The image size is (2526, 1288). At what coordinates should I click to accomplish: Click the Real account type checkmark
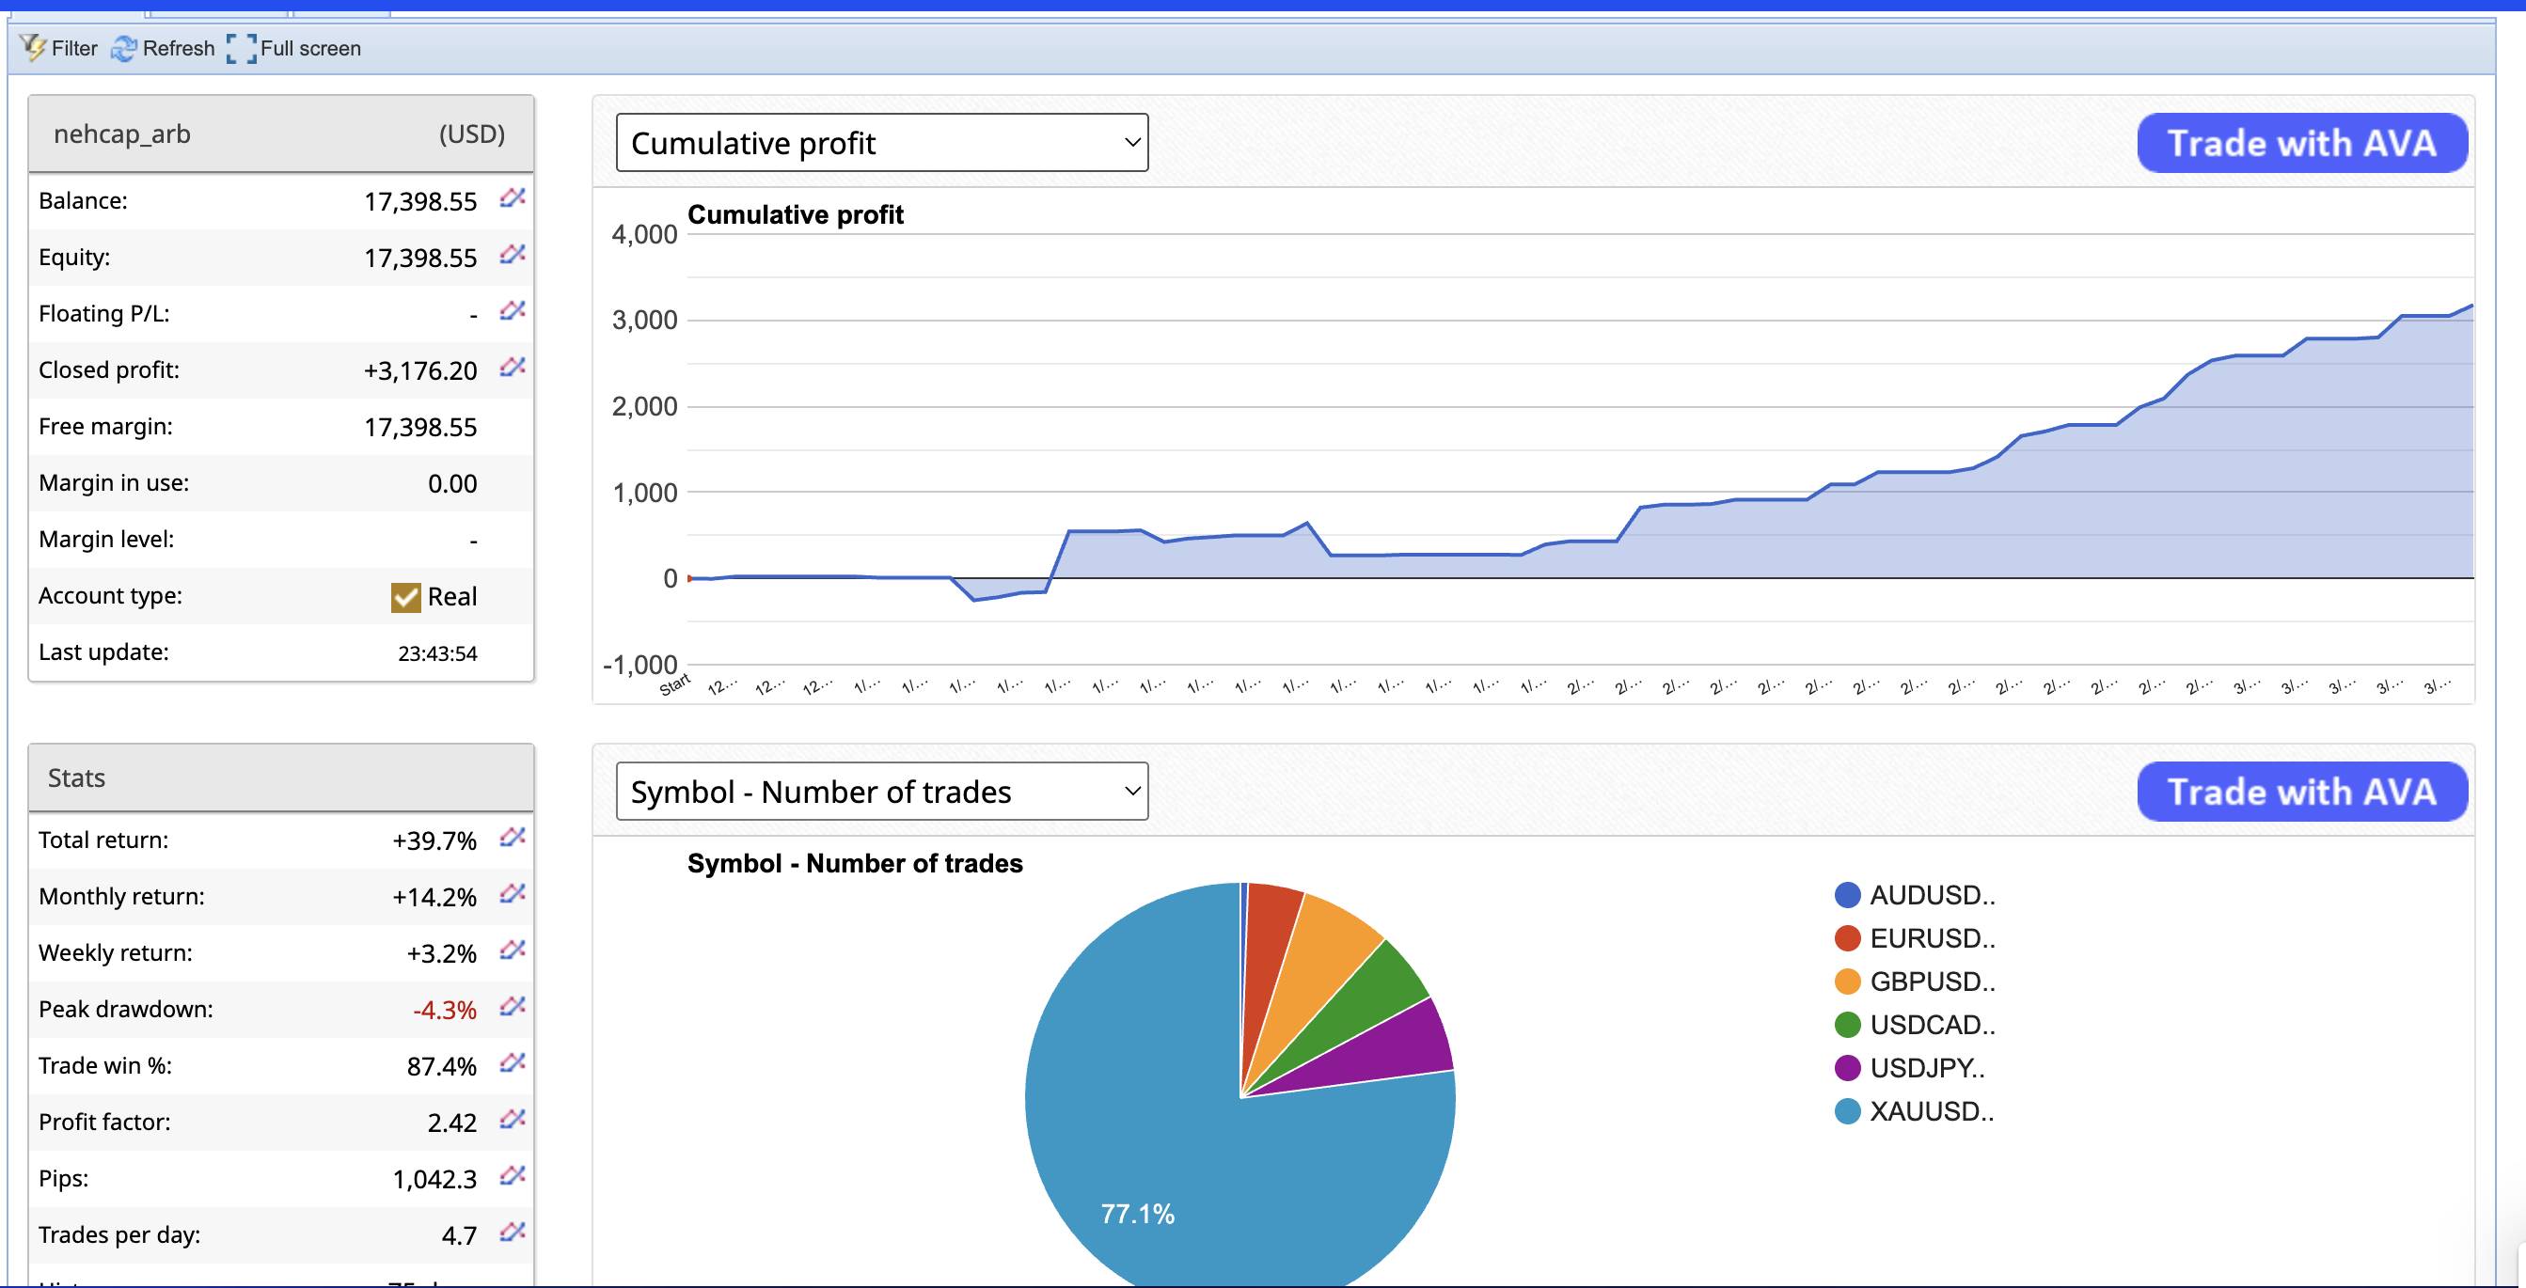pos(405,597)
